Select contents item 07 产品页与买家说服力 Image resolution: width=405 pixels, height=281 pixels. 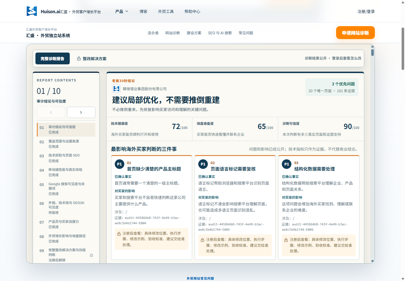pyautogui.click(x=66, y=224)
